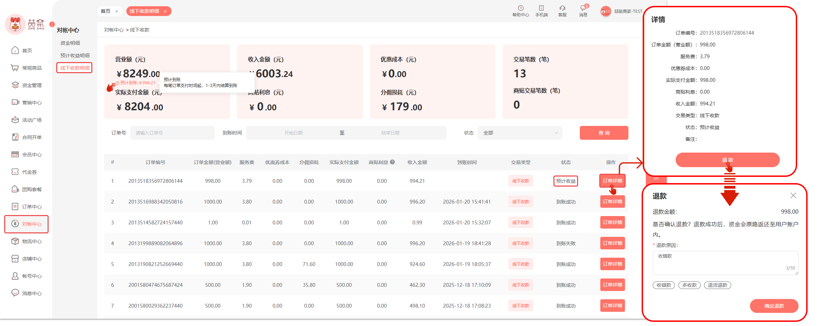Screen dimensions: 818x326
Task: Open 代金券 coupon icon
Action: coord(15,172)
